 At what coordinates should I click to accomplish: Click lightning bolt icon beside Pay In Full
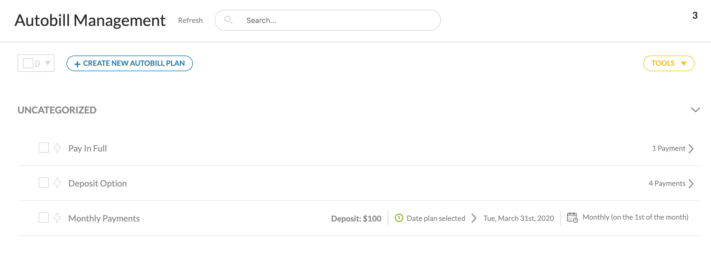[x=57, y=148]
